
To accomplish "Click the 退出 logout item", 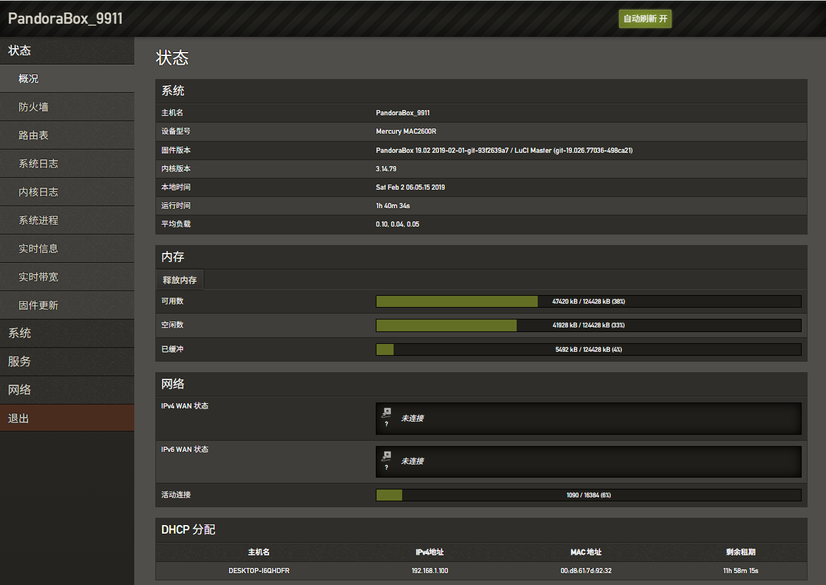I will tap(67, 418).
